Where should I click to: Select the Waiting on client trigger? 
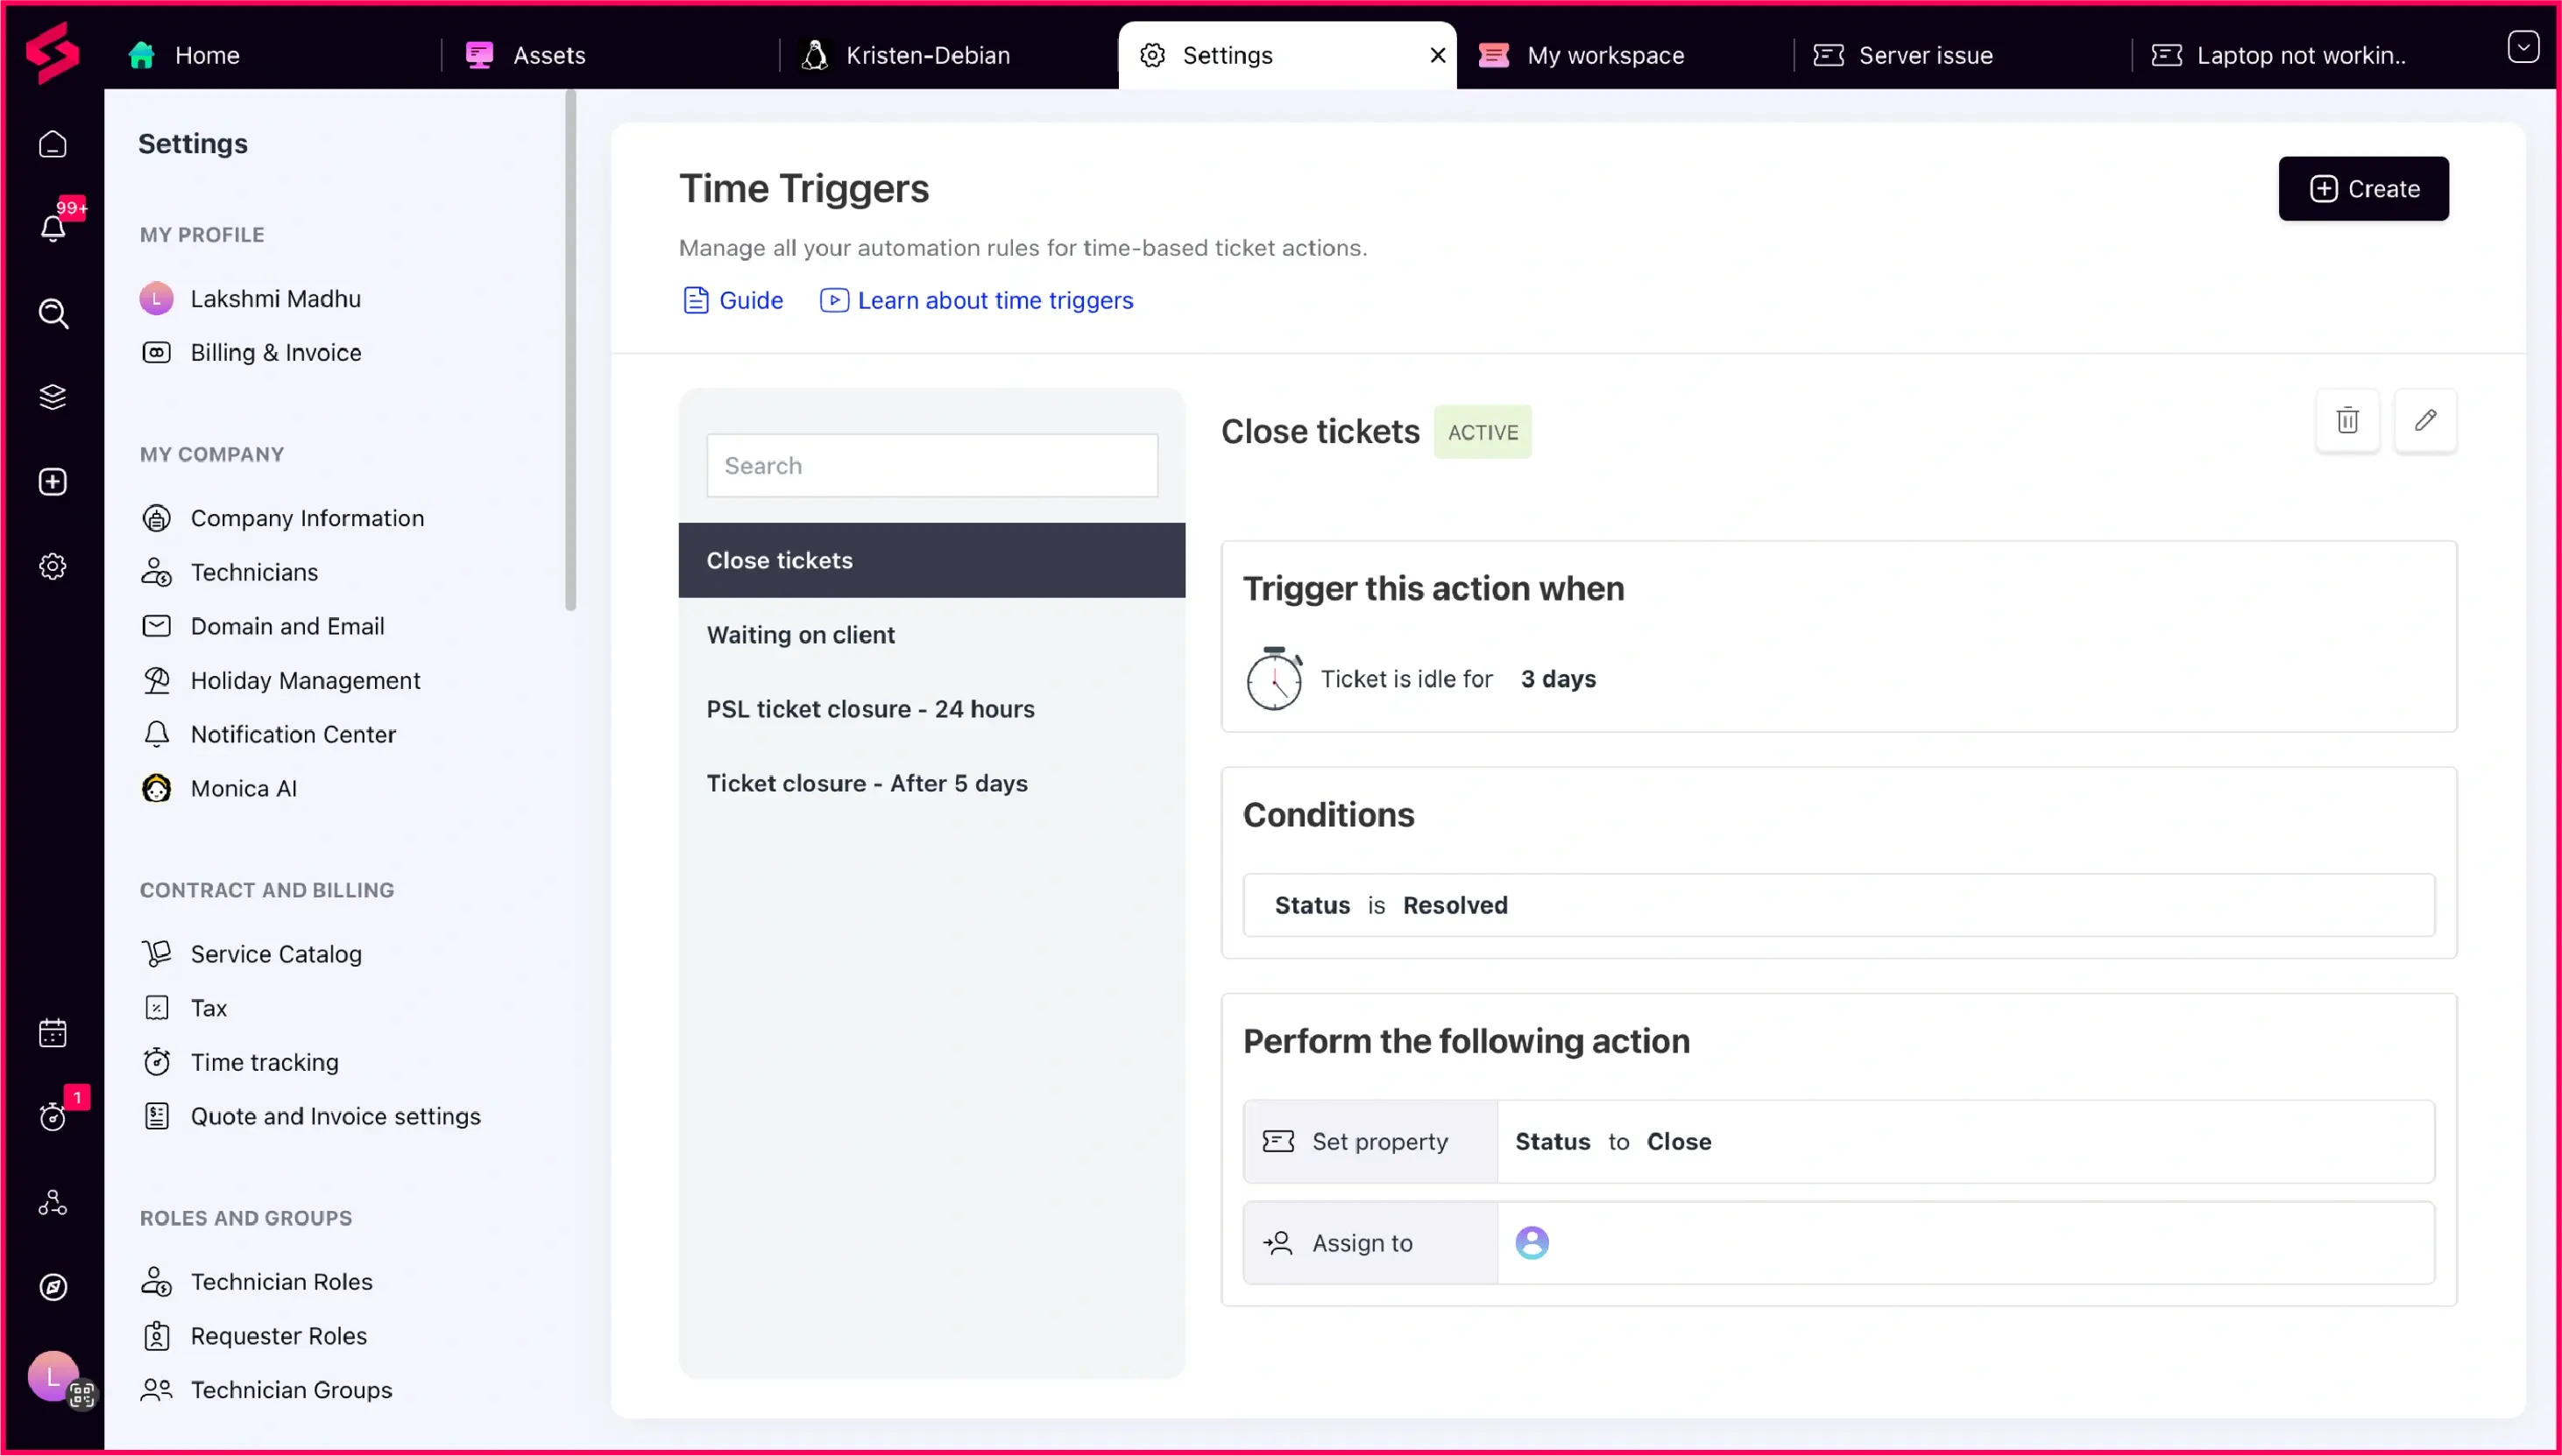pos(801,635)
